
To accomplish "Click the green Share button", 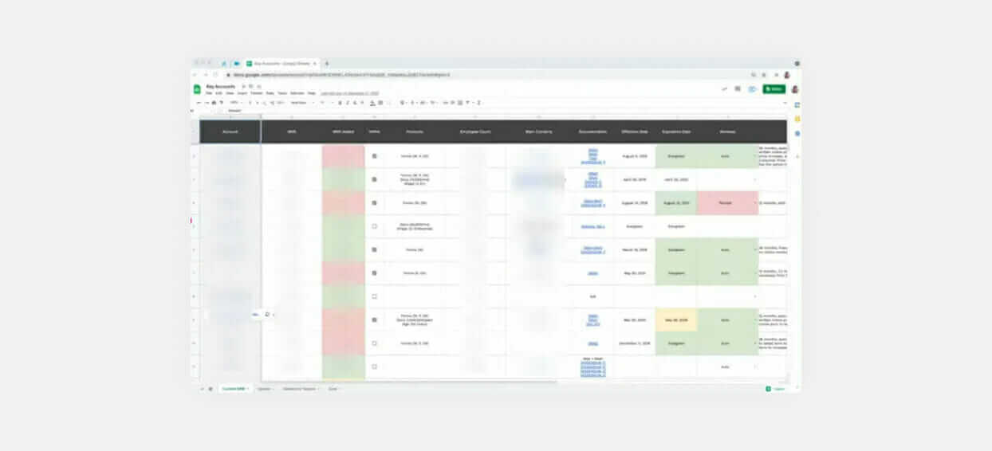I will (774, 89).
